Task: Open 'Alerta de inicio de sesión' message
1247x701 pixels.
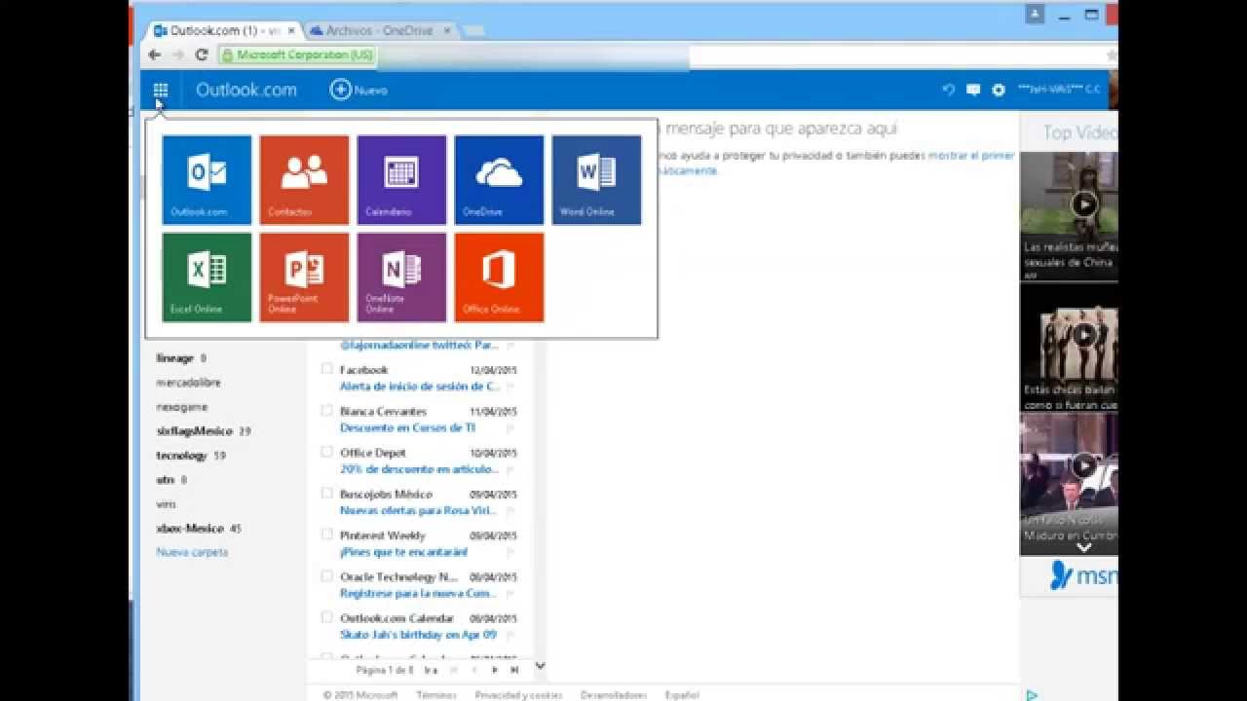Action: (x=420, y=387)
